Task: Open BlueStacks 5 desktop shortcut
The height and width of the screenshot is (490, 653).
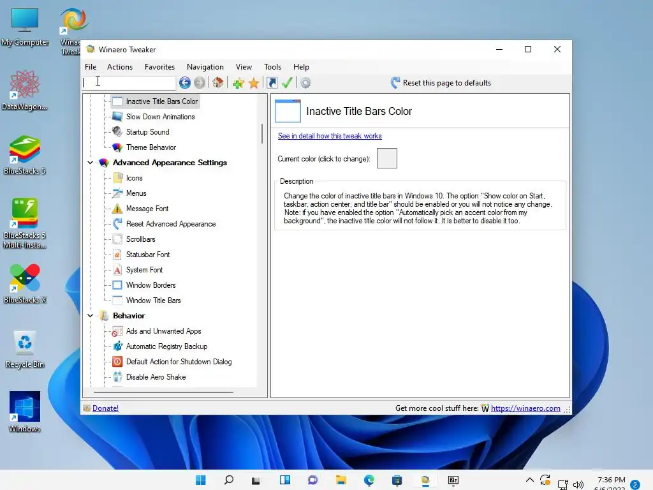Action: tap(25, 155)
